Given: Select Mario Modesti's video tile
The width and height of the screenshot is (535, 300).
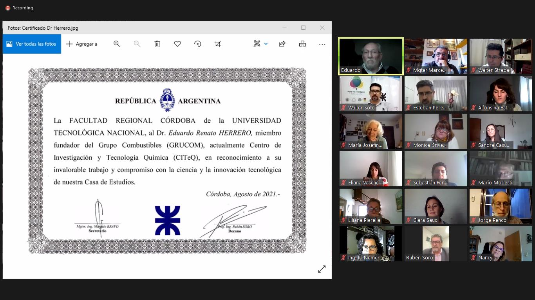Looking at the screenshot, I should click(501, 169).
